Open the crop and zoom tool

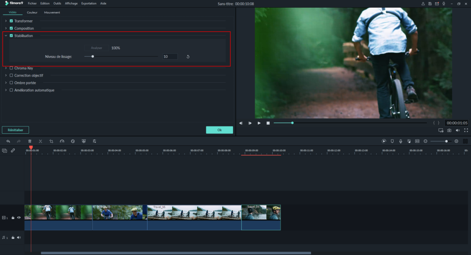51,142
